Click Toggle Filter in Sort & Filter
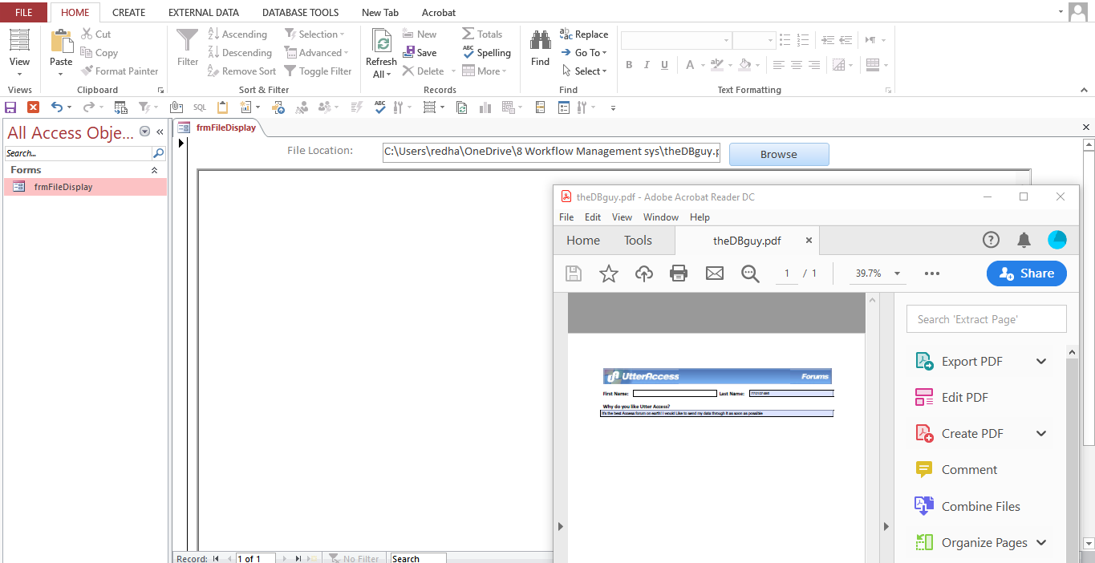Screen dimensions: 1095x563 (x=318, y=71)
